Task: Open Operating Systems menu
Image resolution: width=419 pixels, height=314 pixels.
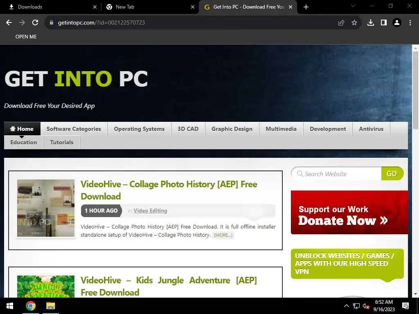Action: tap(139, 129)
